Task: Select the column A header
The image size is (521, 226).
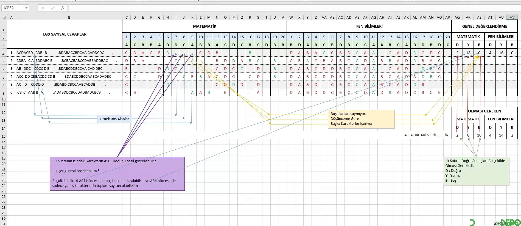Action: coord(11,17)
